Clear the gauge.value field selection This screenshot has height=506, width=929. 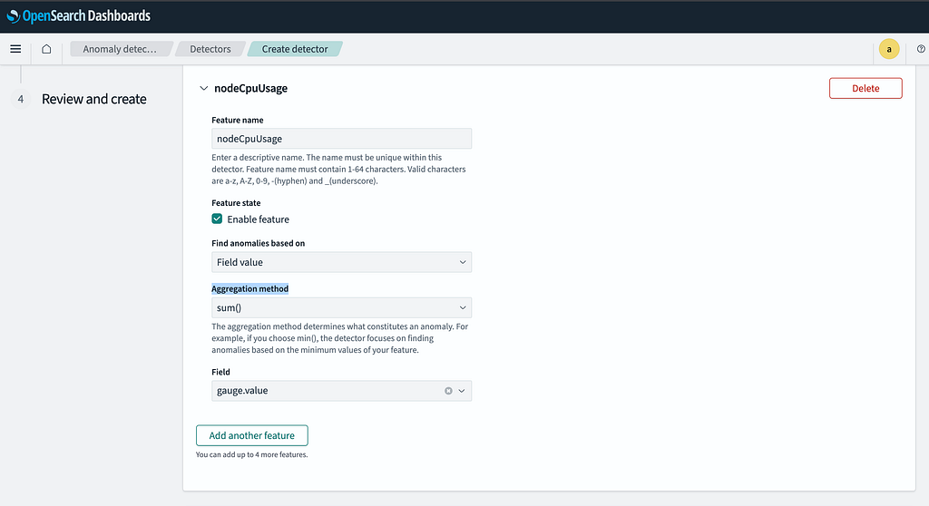(x=448, y=391)
